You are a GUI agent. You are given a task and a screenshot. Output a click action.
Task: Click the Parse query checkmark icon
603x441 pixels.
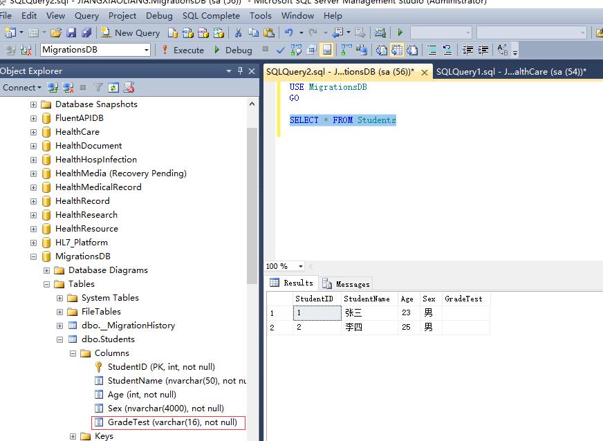(281, 50)
